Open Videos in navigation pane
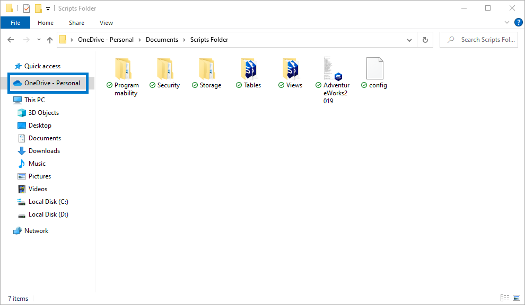The image size is (525, 305). (38, 189)
